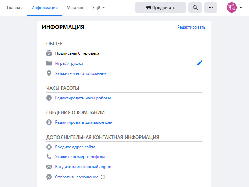Screen dimensions: 249x187
Task: Click the Редактировать link in header
Action: (191, 27)
